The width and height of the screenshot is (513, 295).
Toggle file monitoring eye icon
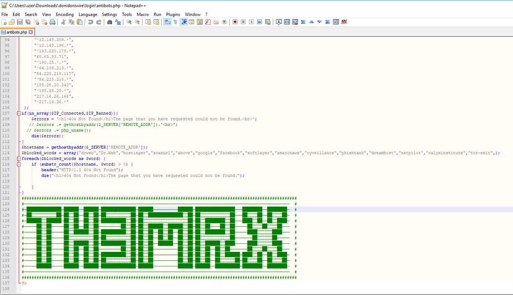[x=224, y=22]
